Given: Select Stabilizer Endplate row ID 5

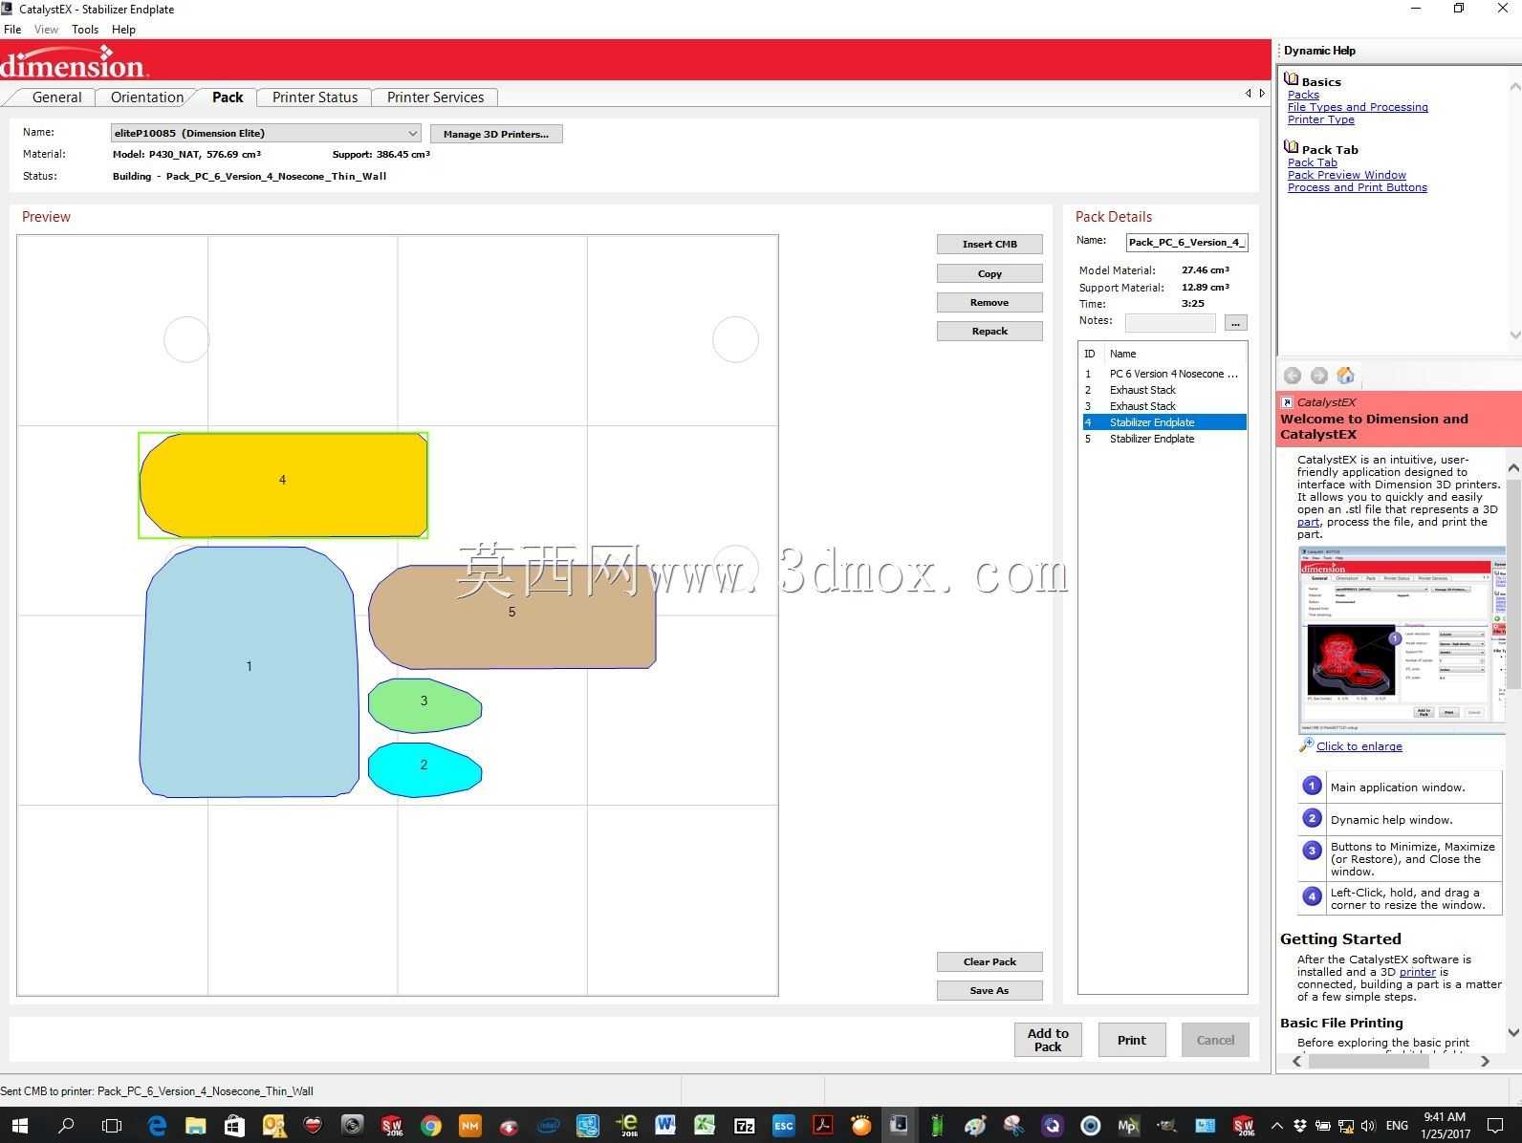Looking at the screenshot, I should pyautogui.click(x=1163, y=439).
